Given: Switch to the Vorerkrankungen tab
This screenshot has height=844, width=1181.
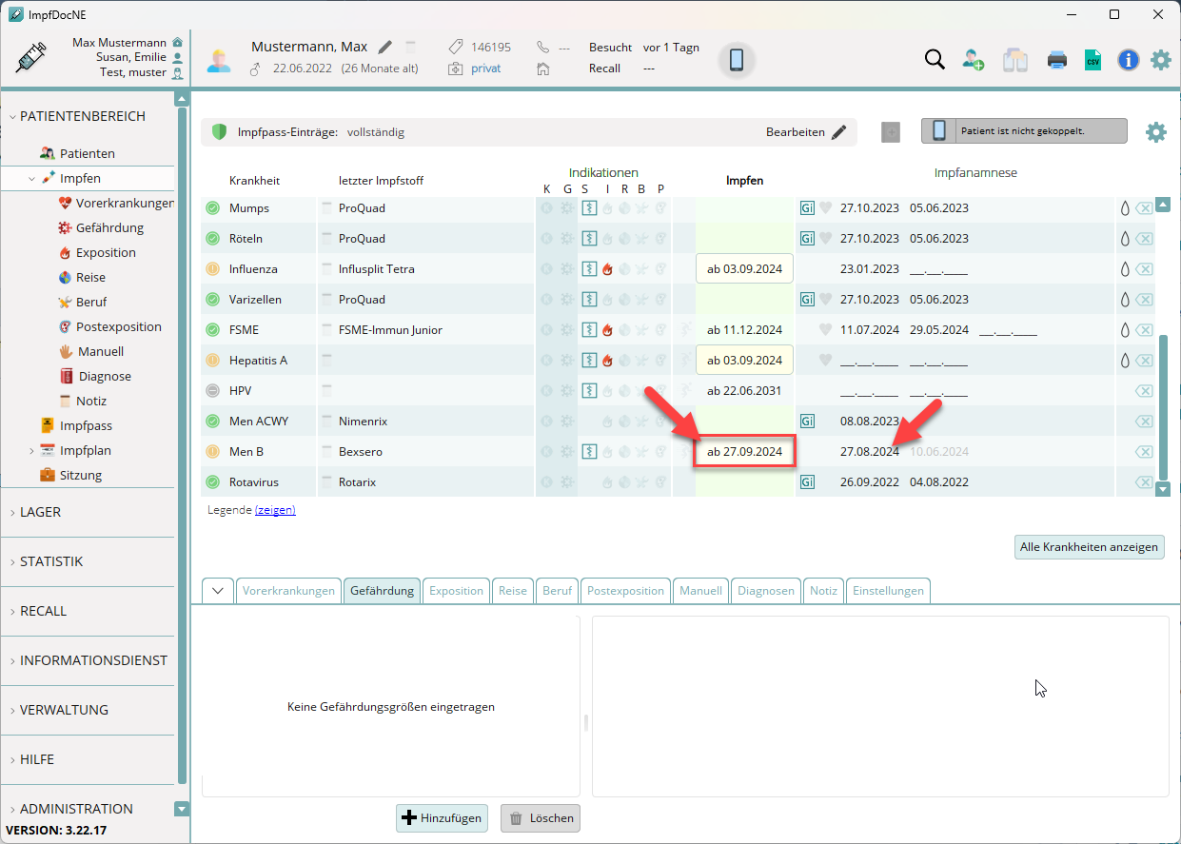Looking at the screenshot, I should pyautogui.click(x=288, y=591).
